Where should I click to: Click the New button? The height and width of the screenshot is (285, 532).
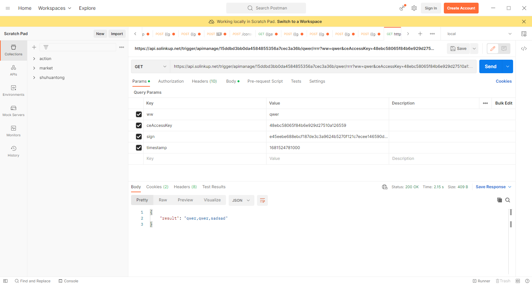pyautogui.click(x=100, y=34)
